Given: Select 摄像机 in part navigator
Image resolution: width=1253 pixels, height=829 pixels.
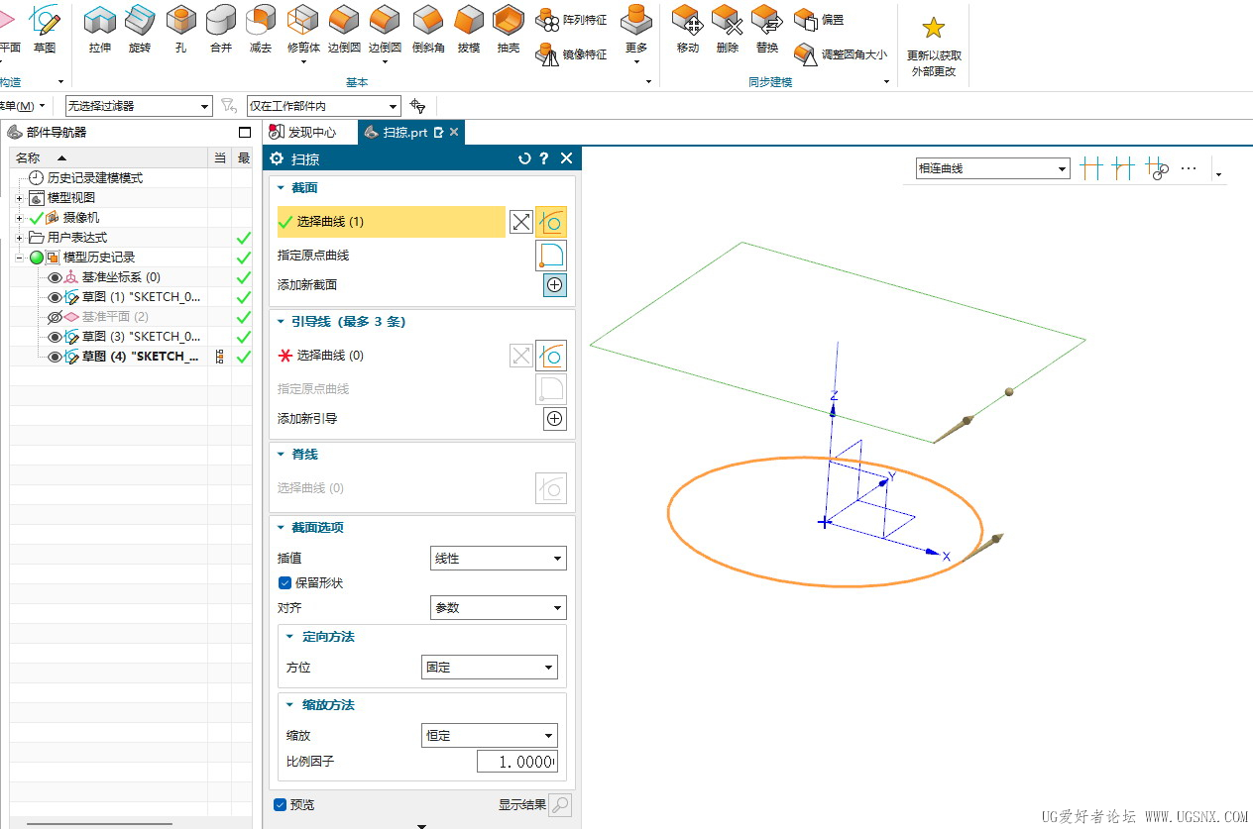Looking at the screenshot, I should (81, 218).
